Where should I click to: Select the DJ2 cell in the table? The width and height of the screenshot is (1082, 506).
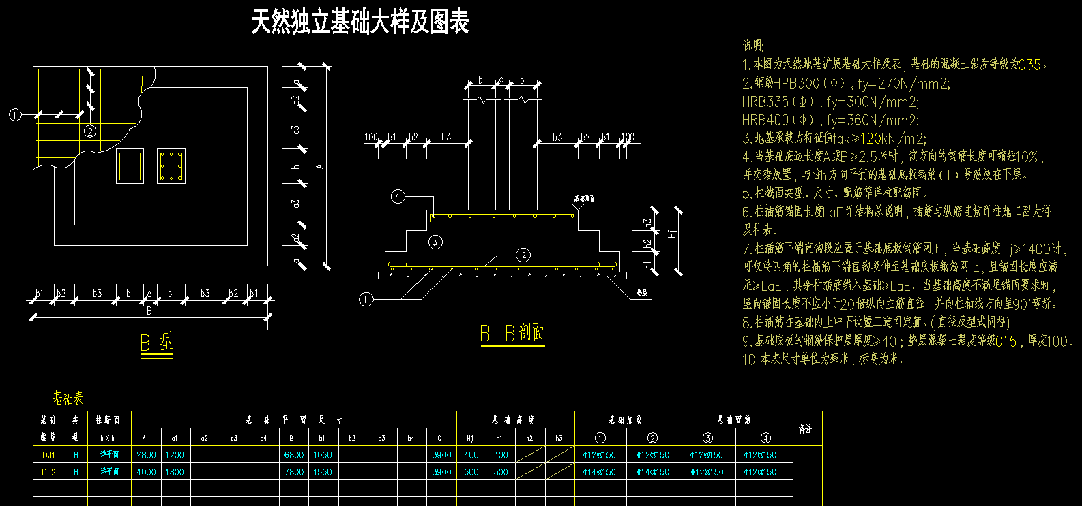point(48,472)
